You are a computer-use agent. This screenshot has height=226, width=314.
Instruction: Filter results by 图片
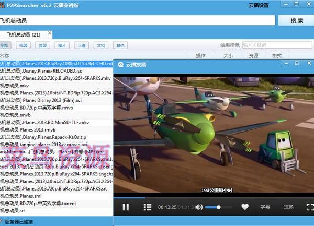coord(62,45)
